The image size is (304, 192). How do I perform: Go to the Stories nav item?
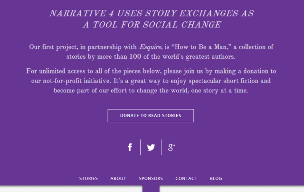click(x=88, y=179)
